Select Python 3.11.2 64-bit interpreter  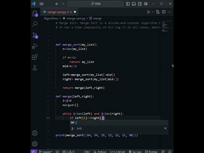tap(117, 152)
